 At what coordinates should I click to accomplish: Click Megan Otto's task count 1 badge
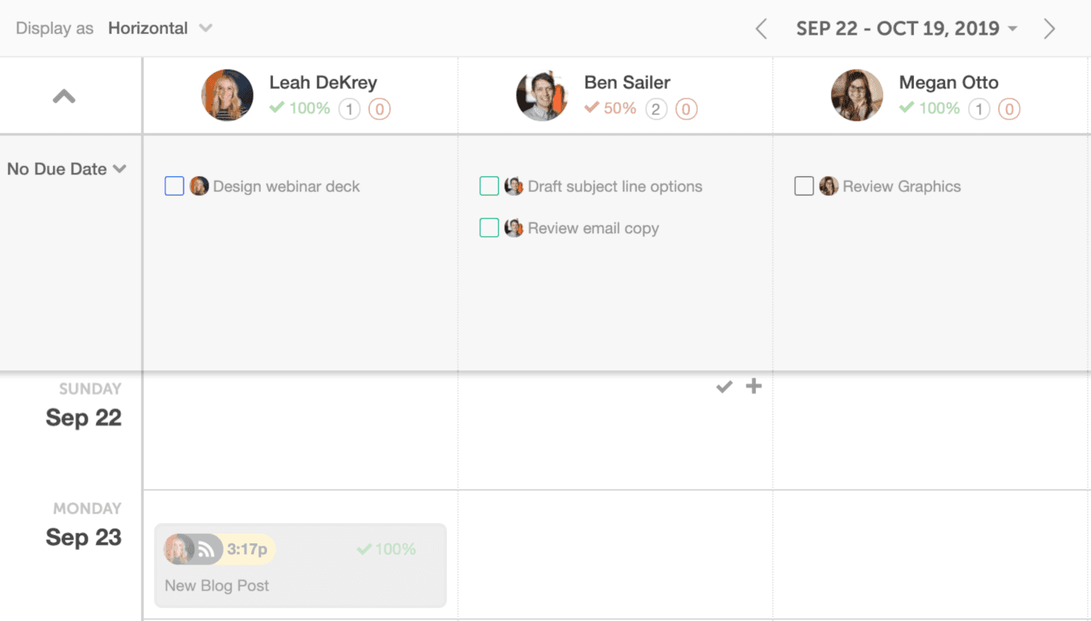point(979,108)
